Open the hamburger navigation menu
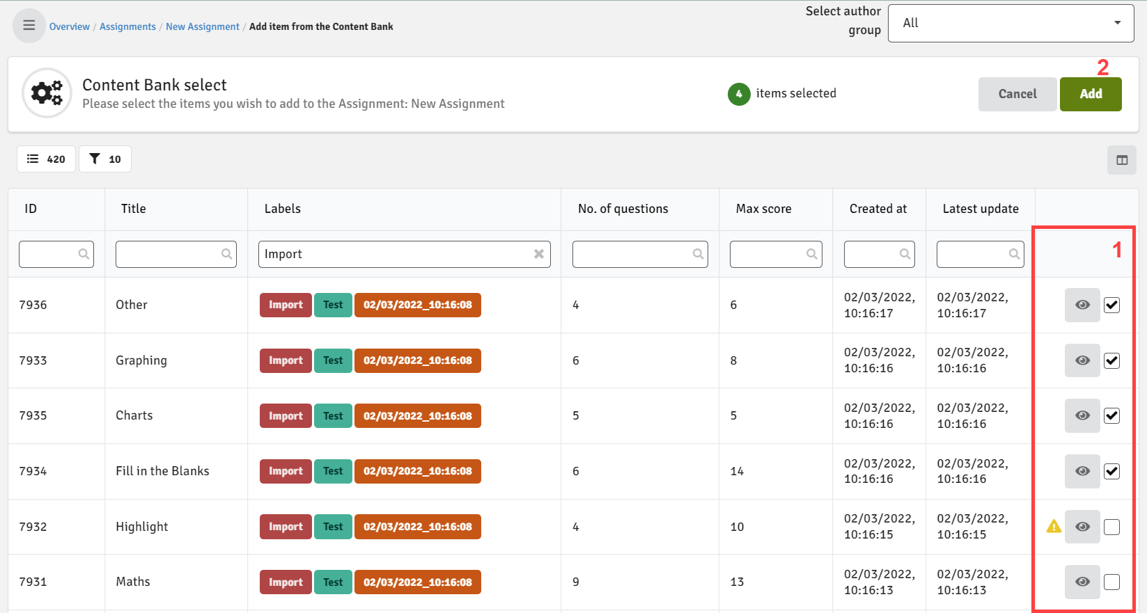 coord(29,26)
